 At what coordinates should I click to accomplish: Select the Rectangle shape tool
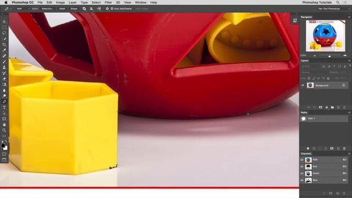pos(4,119)
